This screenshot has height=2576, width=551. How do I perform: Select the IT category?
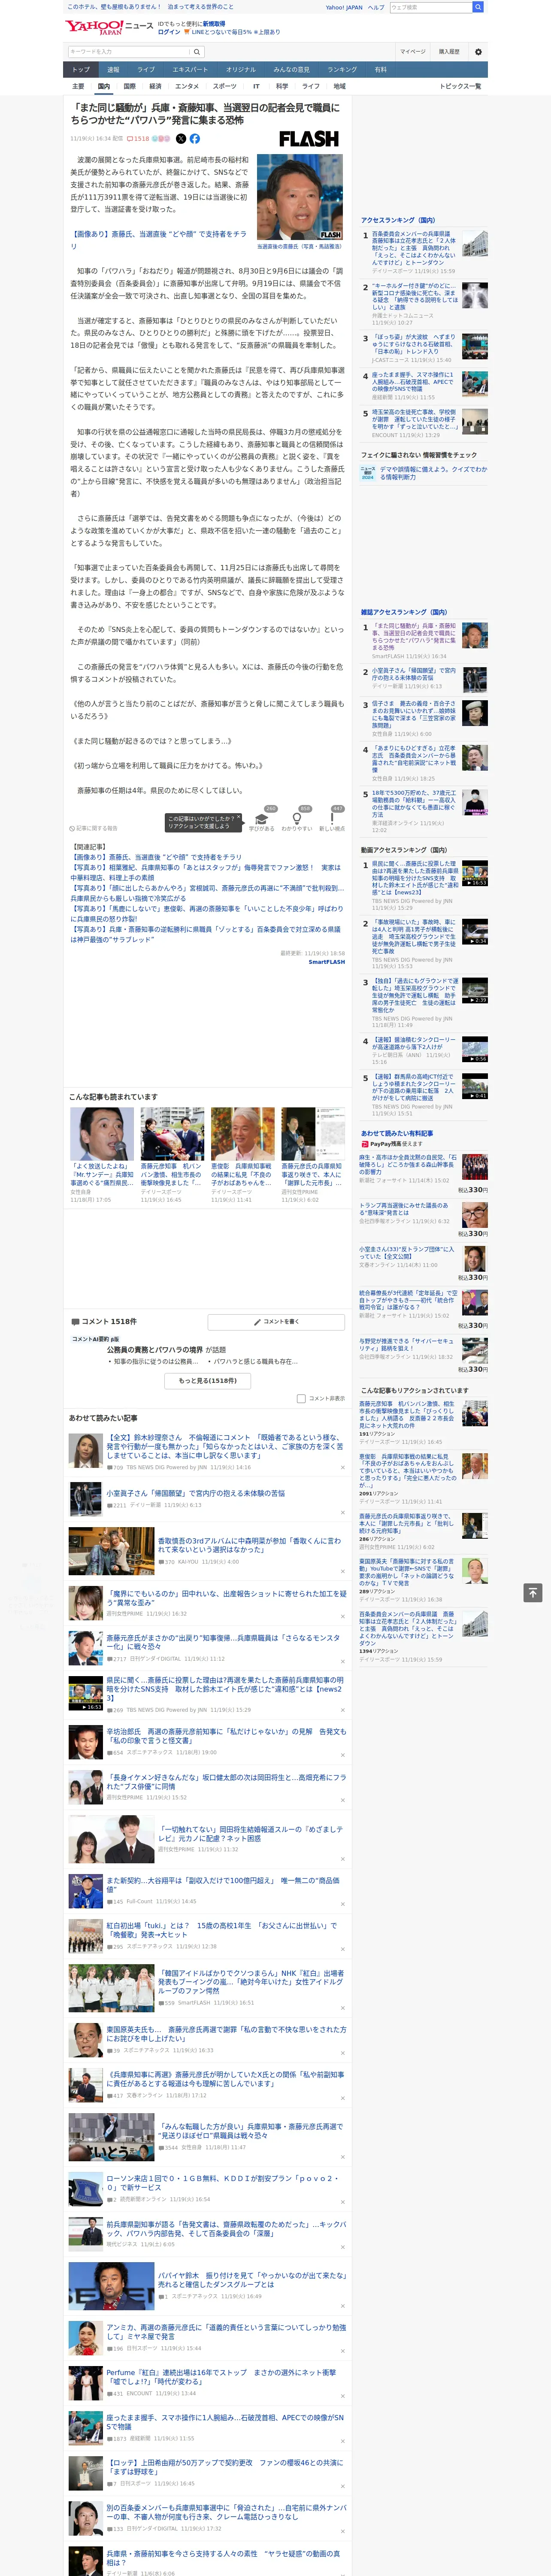tap(256, 86)
